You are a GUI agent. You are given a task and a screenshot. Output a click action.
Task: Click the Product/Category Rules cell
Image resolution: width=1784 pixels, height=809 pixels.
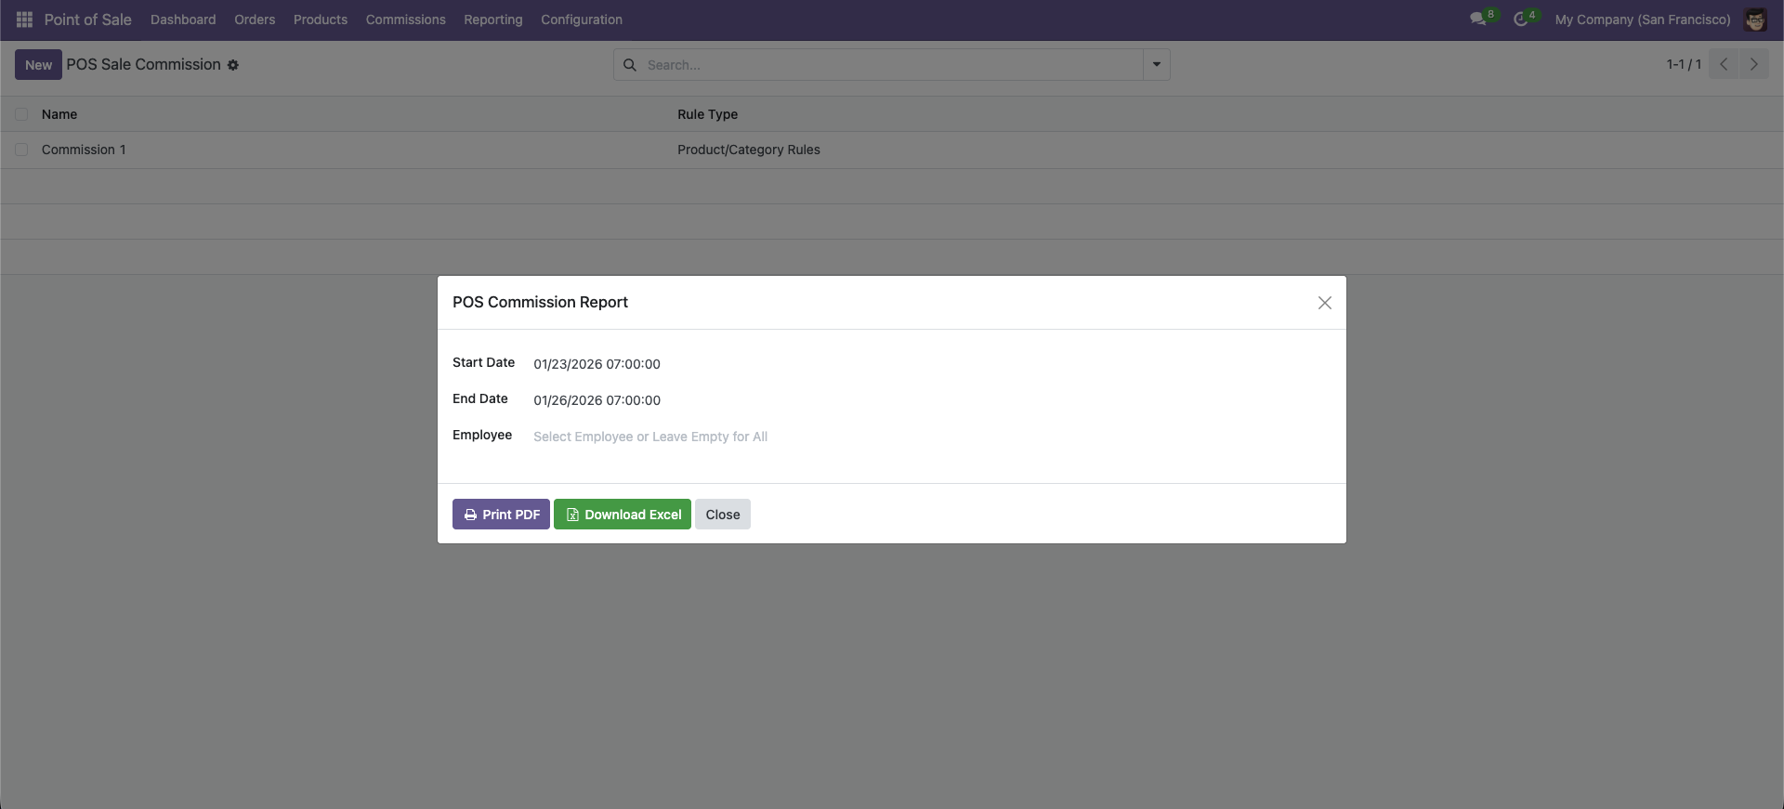click(x=749, y=150)
